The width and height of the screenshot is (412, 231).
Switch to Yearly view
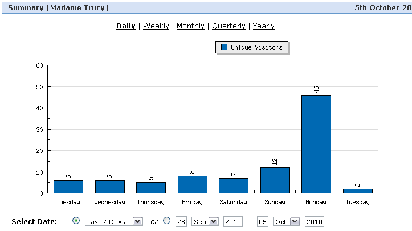click(263, 26)
